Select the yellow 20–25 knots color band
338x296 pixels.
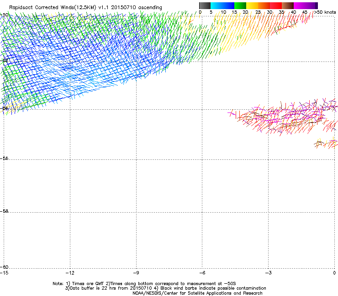coord(252,5)
